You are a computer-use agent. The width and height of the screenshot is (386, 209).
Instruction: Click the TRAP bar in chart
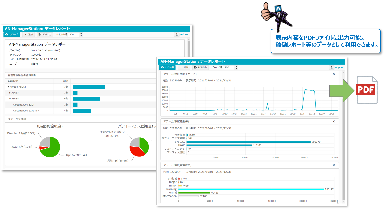click(219, 145)
